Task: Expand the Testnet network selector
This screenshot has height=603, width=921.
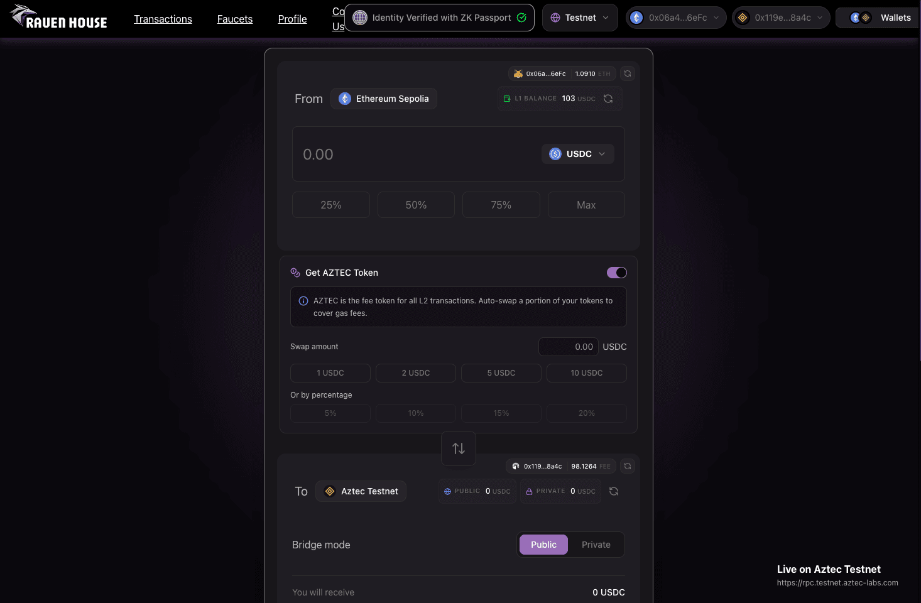Action: 579,18
